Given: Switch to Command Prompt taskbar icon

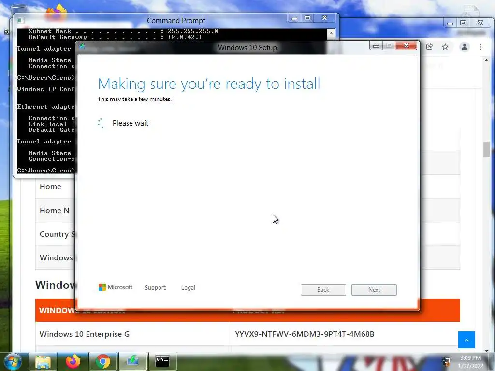Looking at the screenshot, I should (162, 361).
